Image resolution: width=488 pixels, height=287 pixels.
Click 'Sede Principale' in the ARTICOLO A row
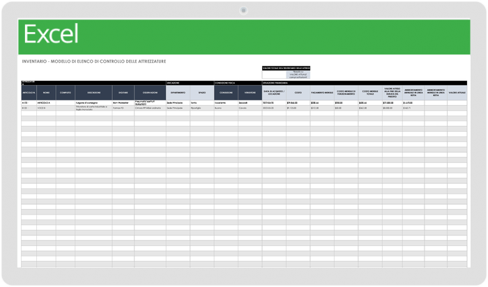[178, 103]
